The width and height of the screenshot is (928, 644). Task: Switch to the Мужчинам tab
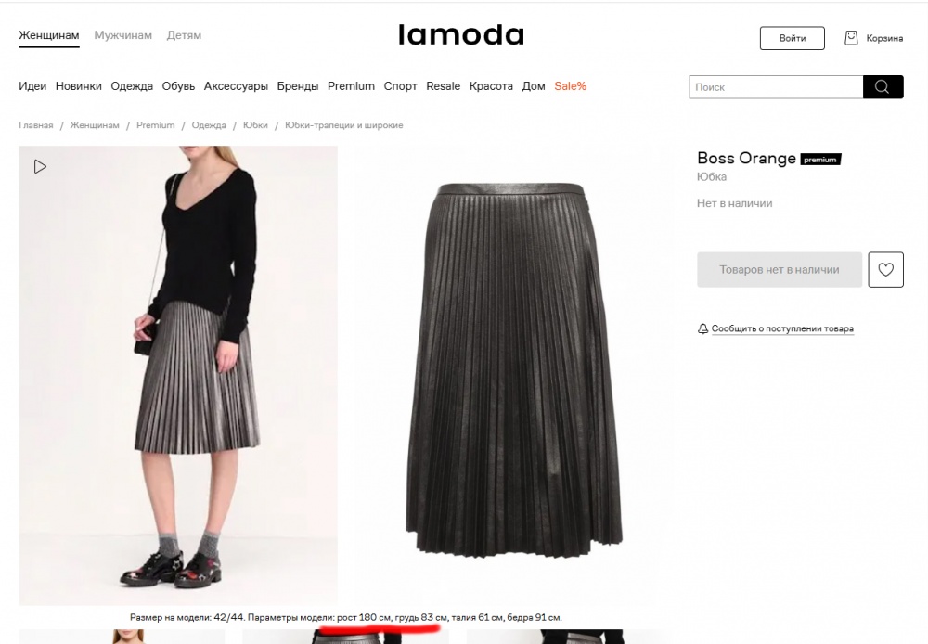coord(123,35)
